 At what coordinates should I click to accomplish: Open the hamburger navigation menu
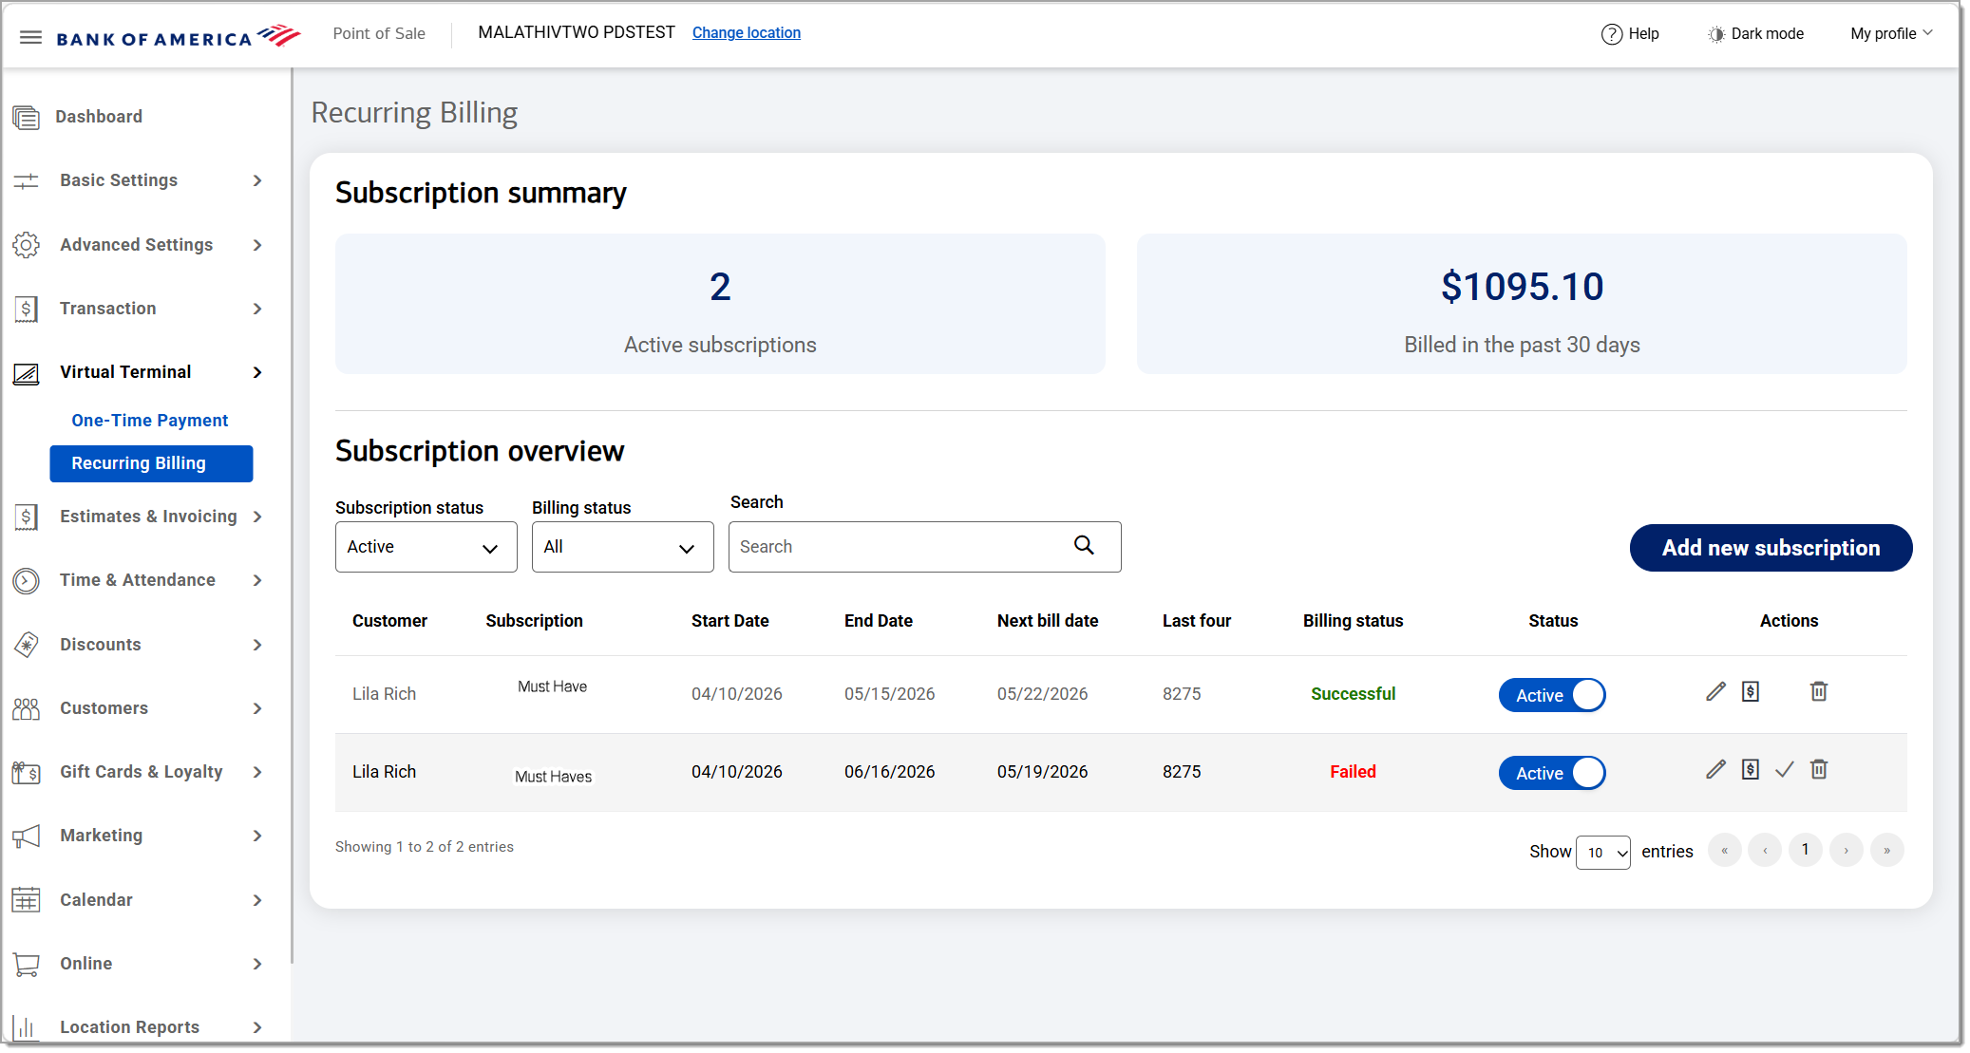(30, 37)
